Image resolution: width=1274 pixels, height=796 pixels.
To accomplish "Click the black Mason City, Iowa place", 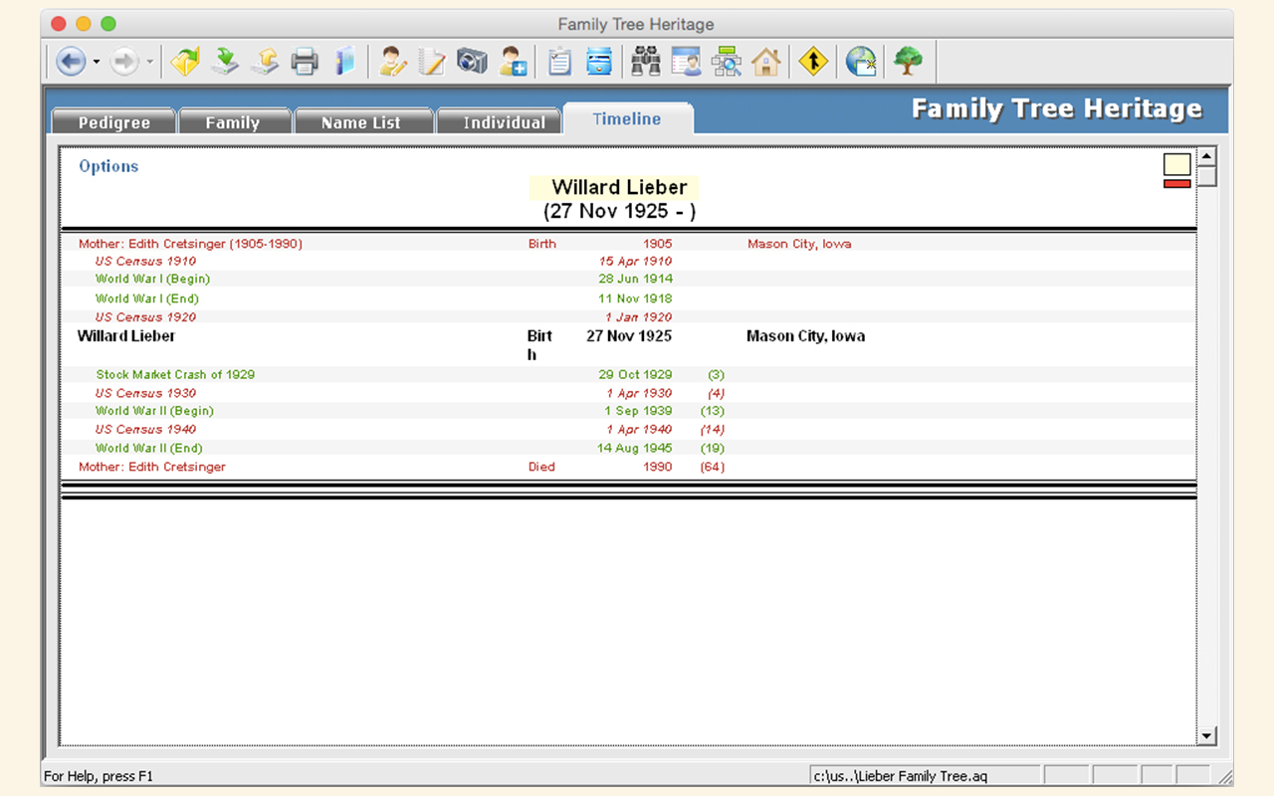I will point(805,336).
